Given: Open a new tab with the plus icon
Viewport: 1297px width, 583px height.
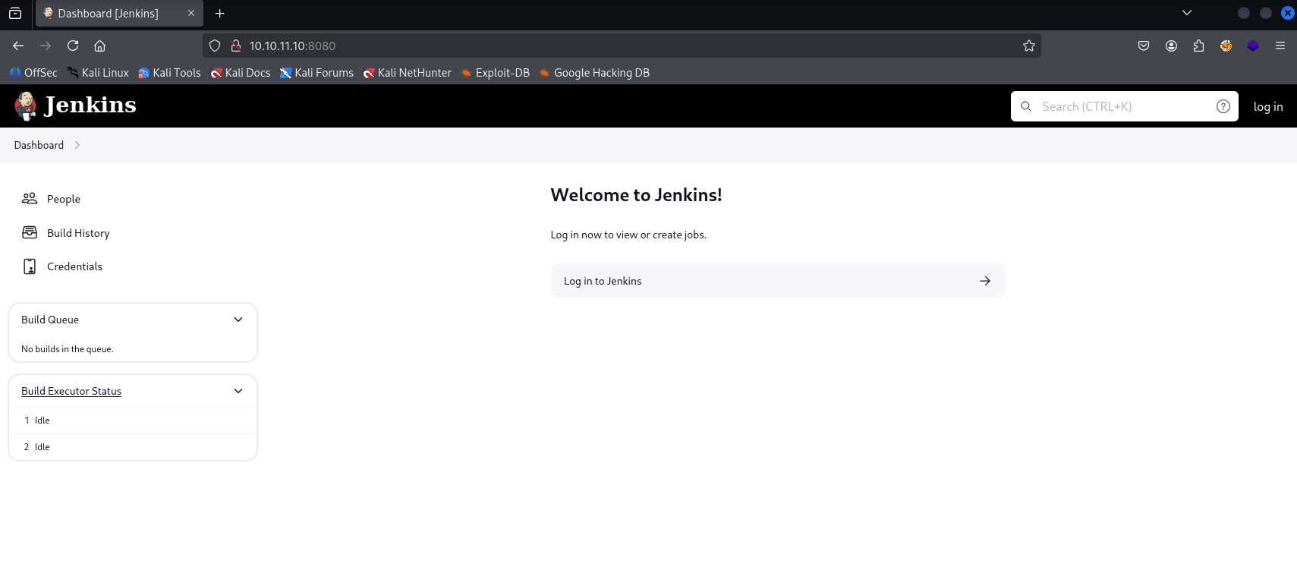Looking at the screenshot, I should tap(220, 13).
